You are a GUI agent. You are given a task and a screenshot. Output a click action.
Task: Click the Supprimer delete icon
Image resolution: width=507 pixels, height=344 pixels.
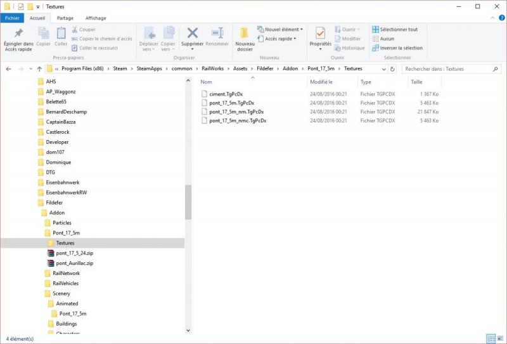tap(193, 33)
